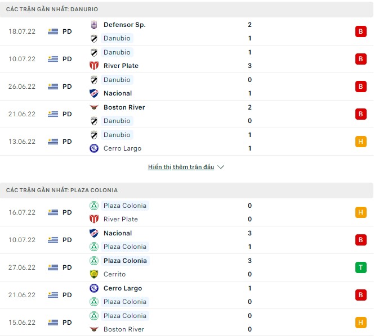
Task: Select the 'Các trận gần nhất: Plaza Colonia' header
Action: 62,190
